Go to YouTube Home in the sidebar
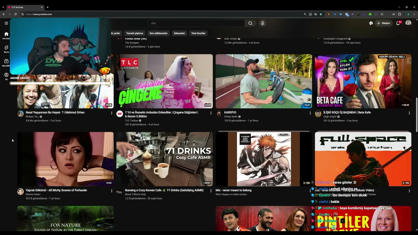This screenshot has height=235, width=418. click(x=6, y=35)
